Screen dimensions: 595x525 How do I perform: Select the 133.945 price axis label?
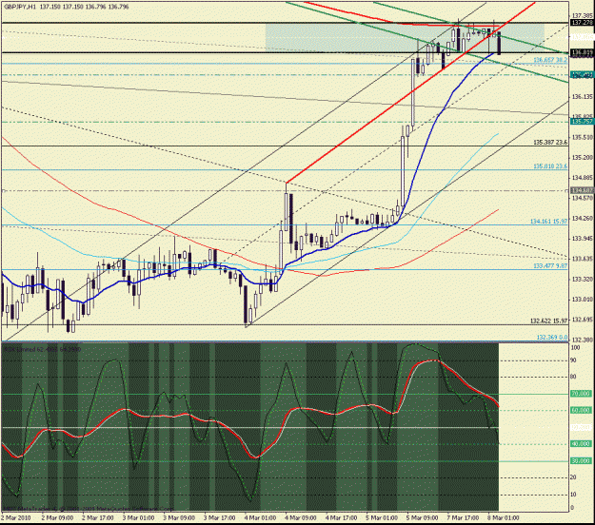point(582,239)
